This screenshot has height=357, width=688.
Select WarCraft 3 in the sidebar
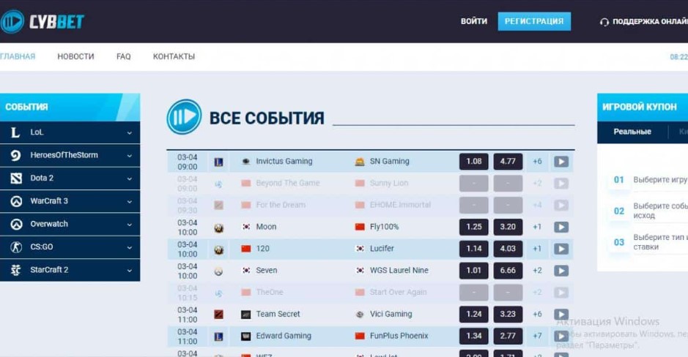(x=70, y=201)
